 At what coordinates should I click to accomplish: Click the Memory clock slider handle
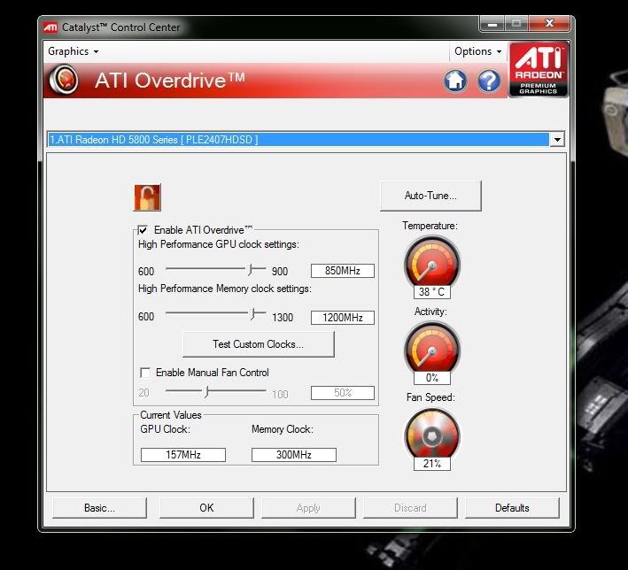pyautogui.click(x=252, y=314)
